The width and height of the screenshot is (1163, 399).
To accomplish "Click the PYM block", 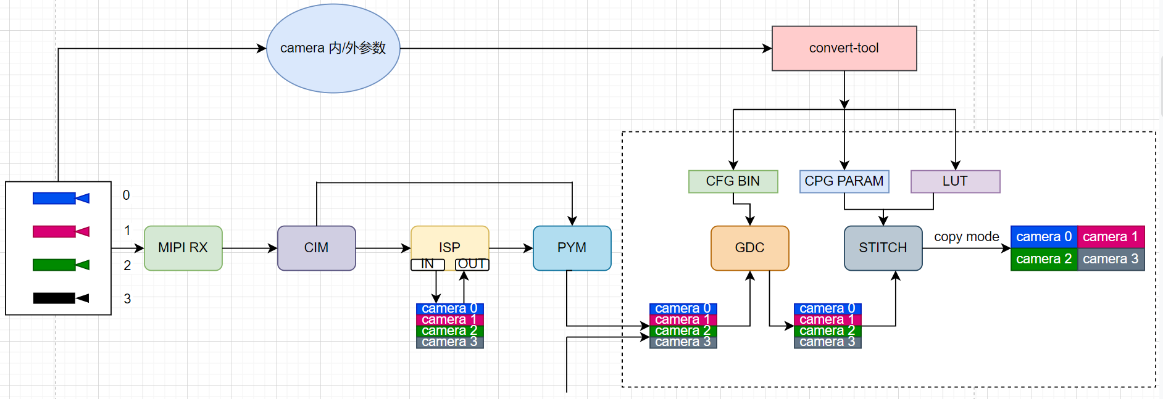I will [x=572, y=248].
